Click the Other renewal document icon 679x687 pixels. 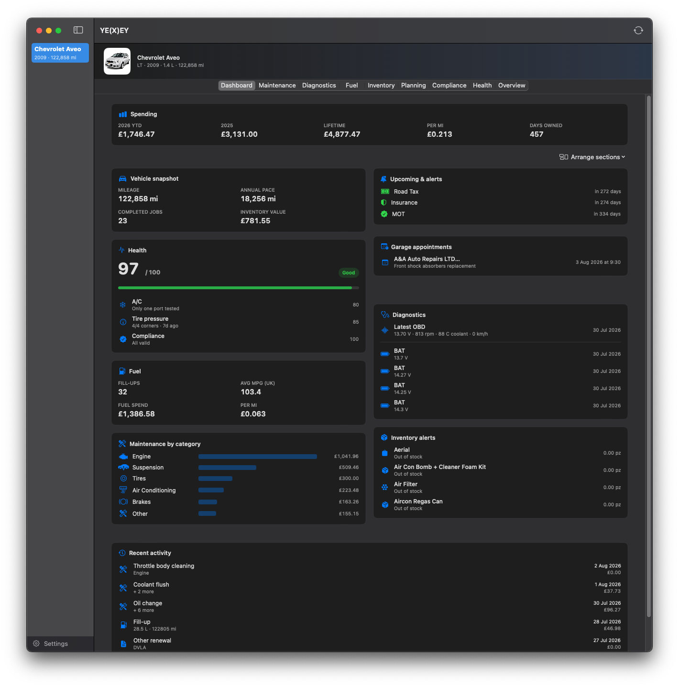pyautogui.click(x=123, y=643)
